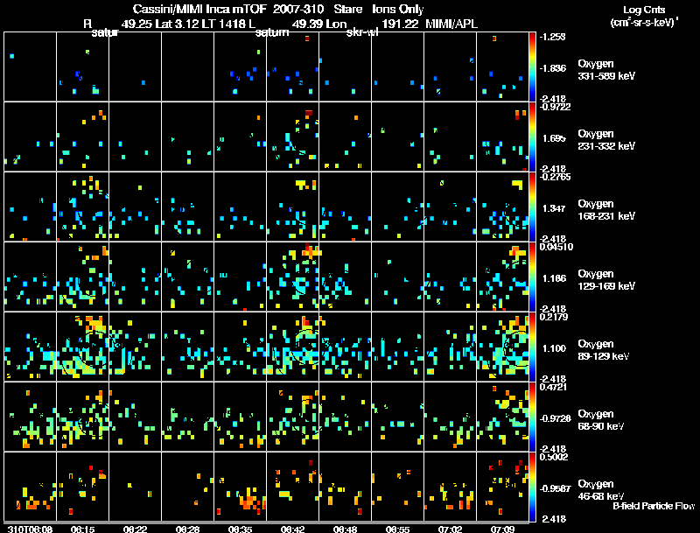Open the 89-129 keV panel at 06:42
Image resolution: width=700 pixels, height=533 pixels.
tap(292, 347)
